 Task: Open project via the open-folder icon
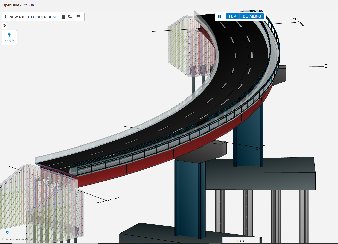click(70, 17)
